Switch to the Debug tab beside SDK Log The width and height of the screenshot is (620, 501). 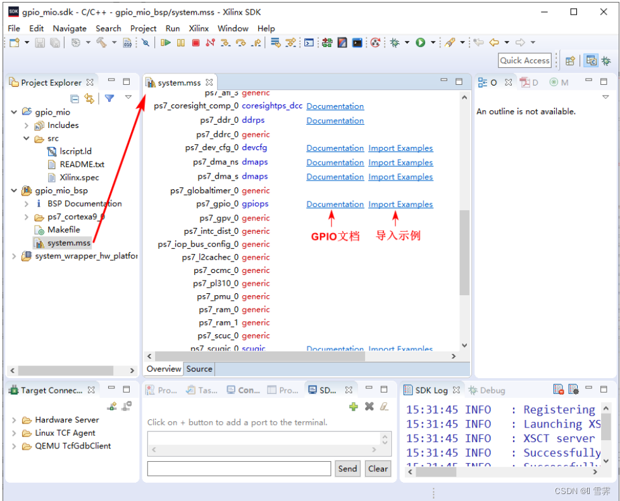(x=487, y=390)
